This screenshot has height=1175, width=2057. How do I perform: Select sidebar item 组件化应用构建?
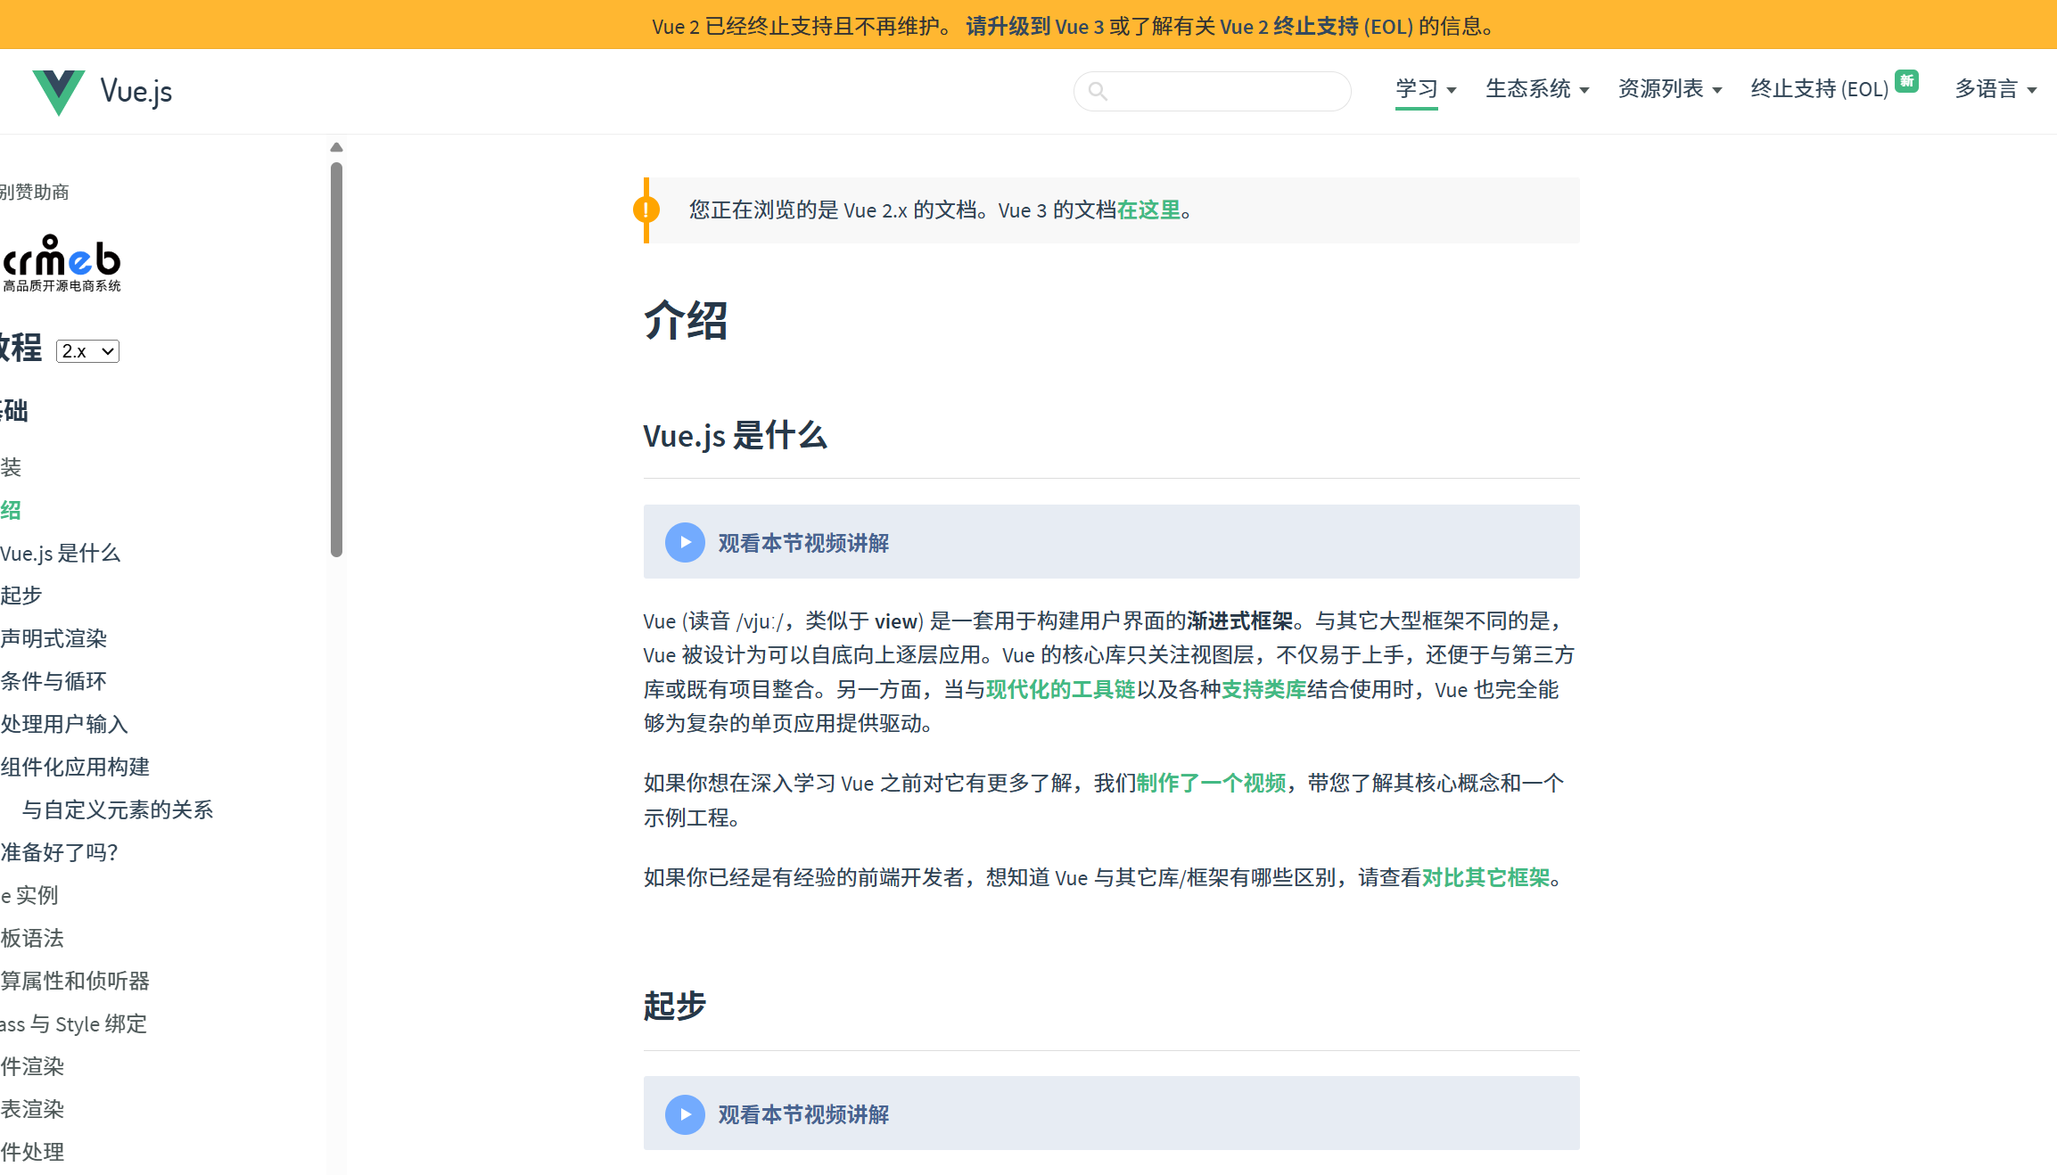click(75, 767)
